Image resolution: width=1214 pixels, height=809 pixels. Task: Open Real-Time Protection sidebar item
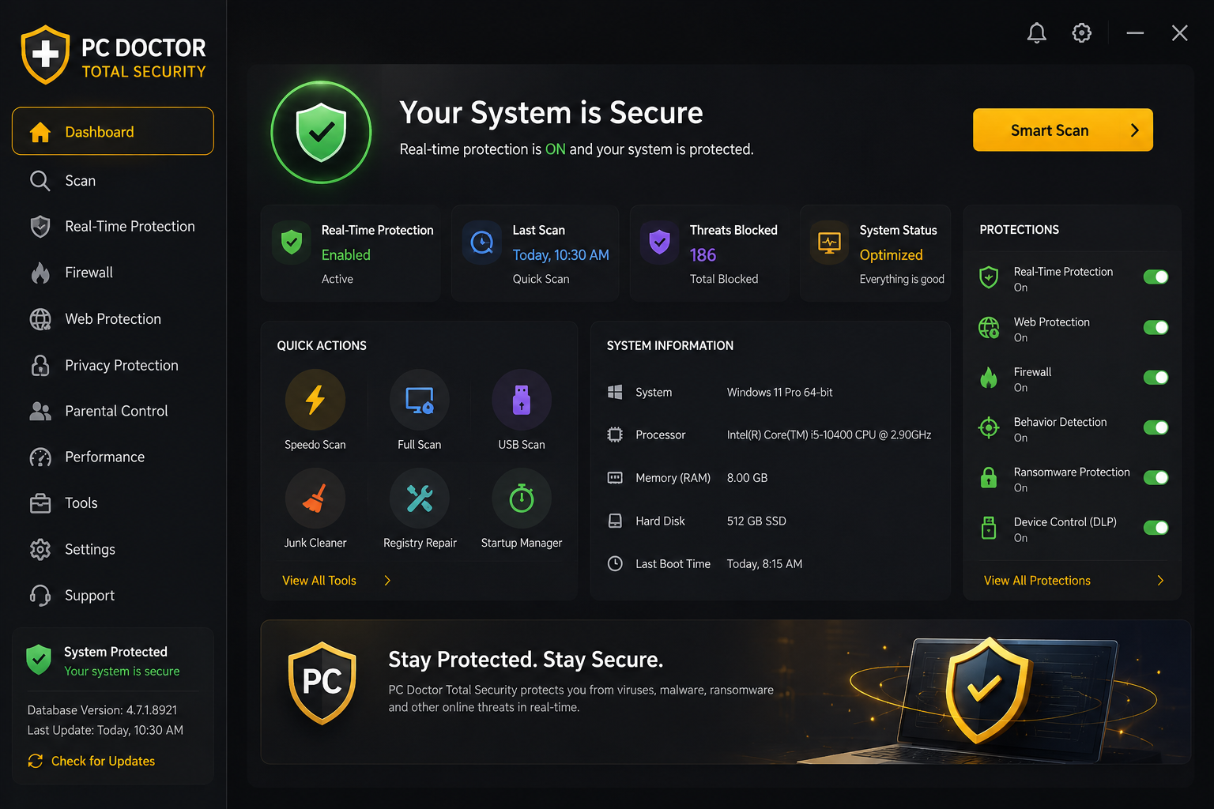[x=113, y=227]
